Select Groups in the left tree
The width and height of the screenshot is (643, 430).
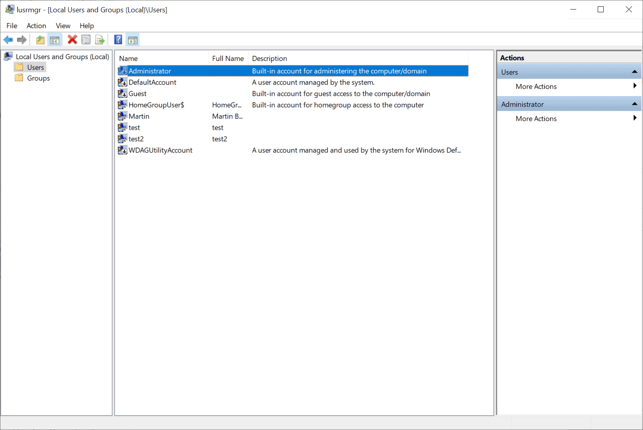(38, 78)
